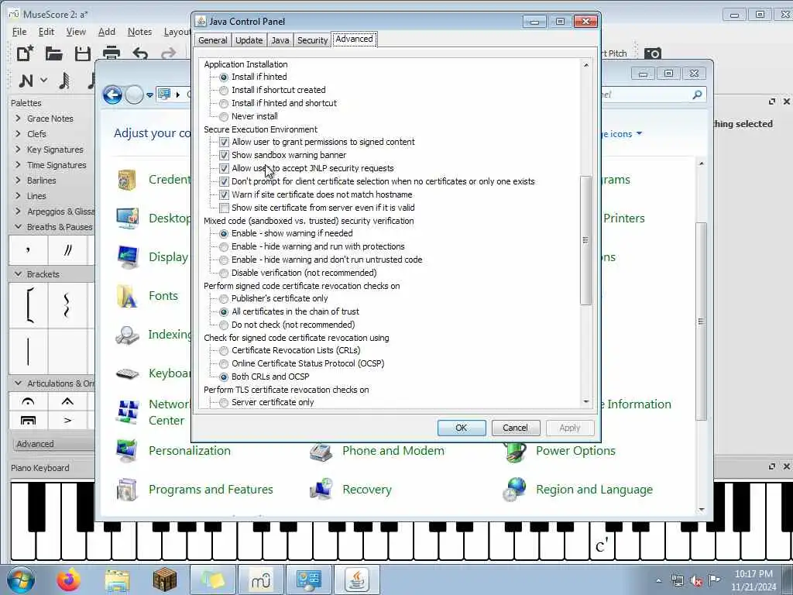The image size is (793, 595).
Task: Print score with MuseScore printer icon
Action: (x=112, y=52)
